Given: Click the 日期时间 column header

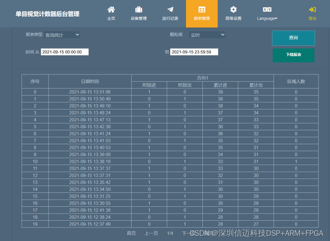Looking at the screenshot, I should 90,81.
